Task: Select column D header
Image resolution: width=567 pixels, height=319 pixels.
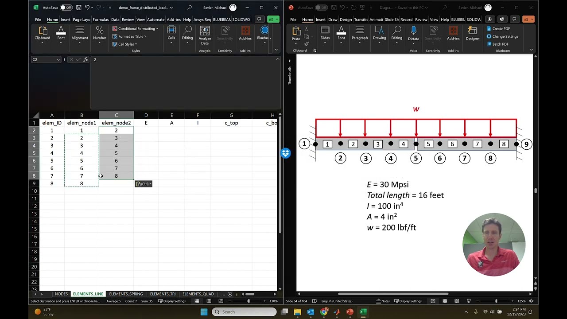Action: click(x=146, y=115)
